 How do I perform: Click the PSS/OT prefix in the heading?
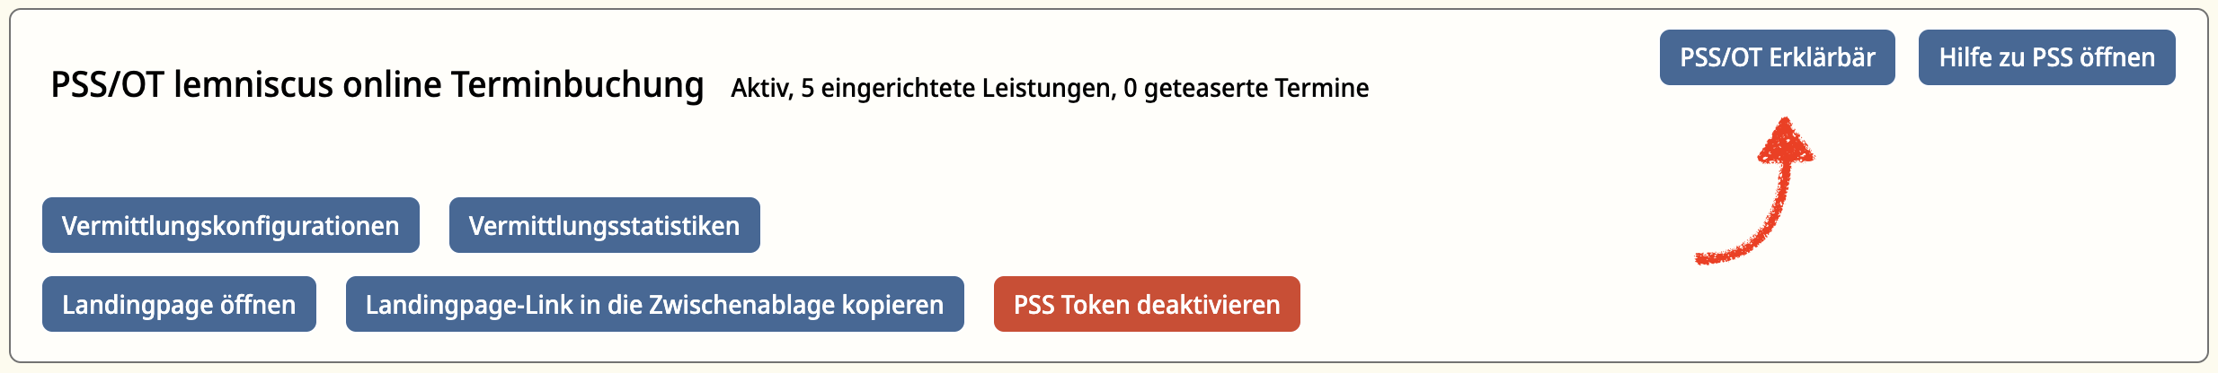pyautogui.click(x=107, y=86)
